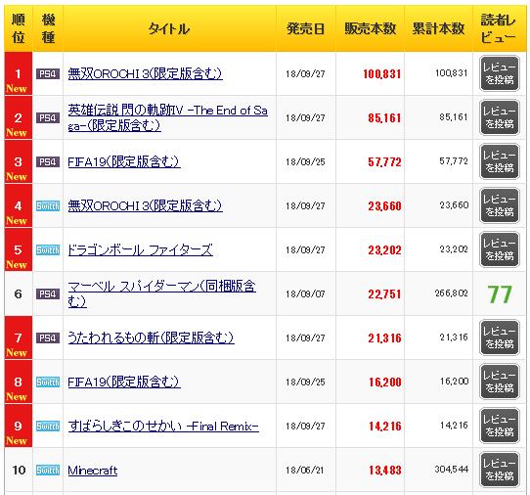530x495 pixels.
Task: Click the rank 6 cell
Action: coord(19,293)
